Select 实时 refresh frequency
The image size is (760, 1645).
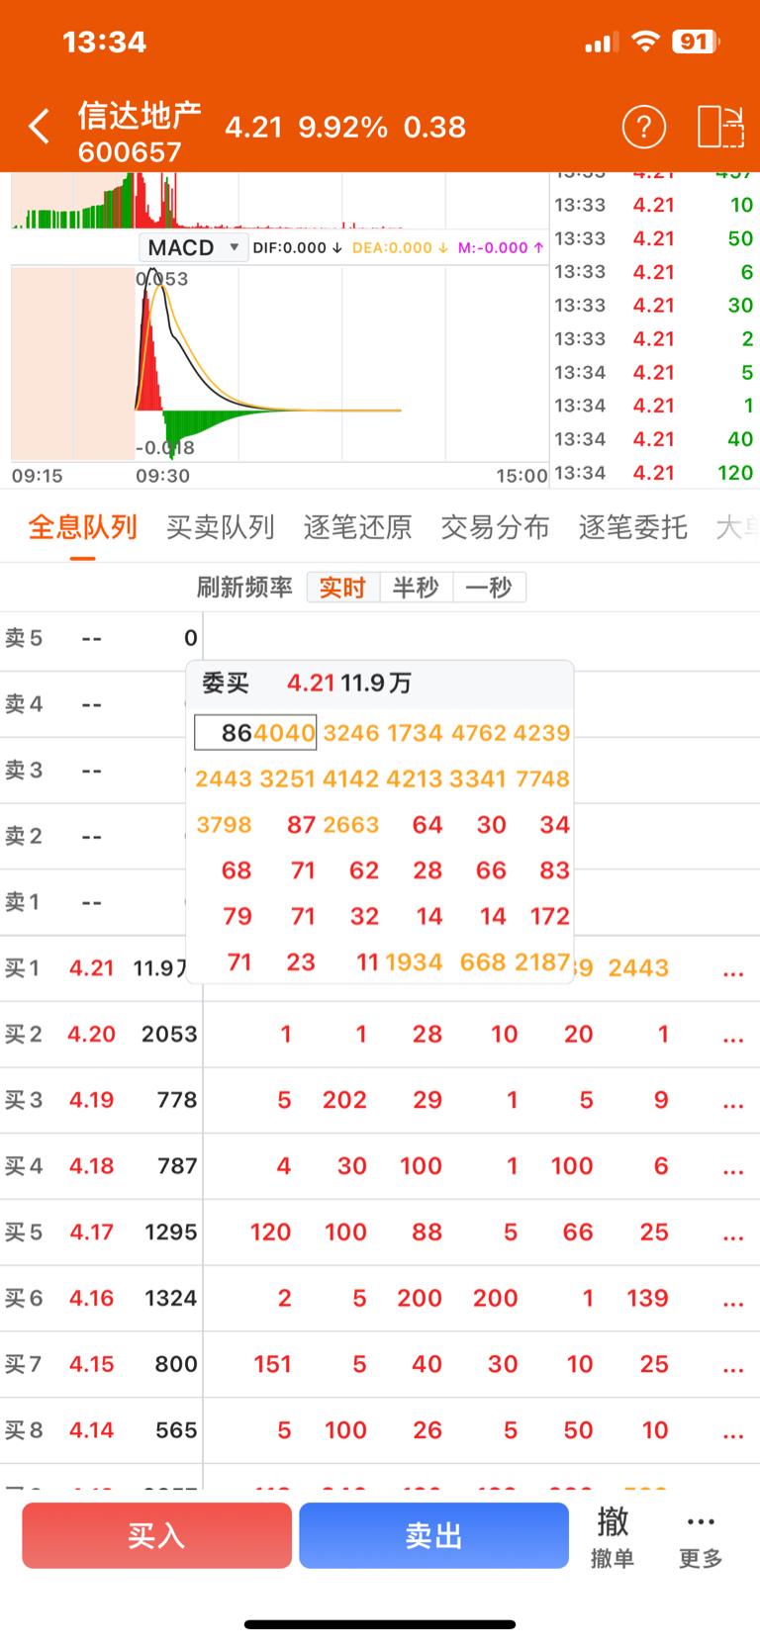click(x=342, y=588)
